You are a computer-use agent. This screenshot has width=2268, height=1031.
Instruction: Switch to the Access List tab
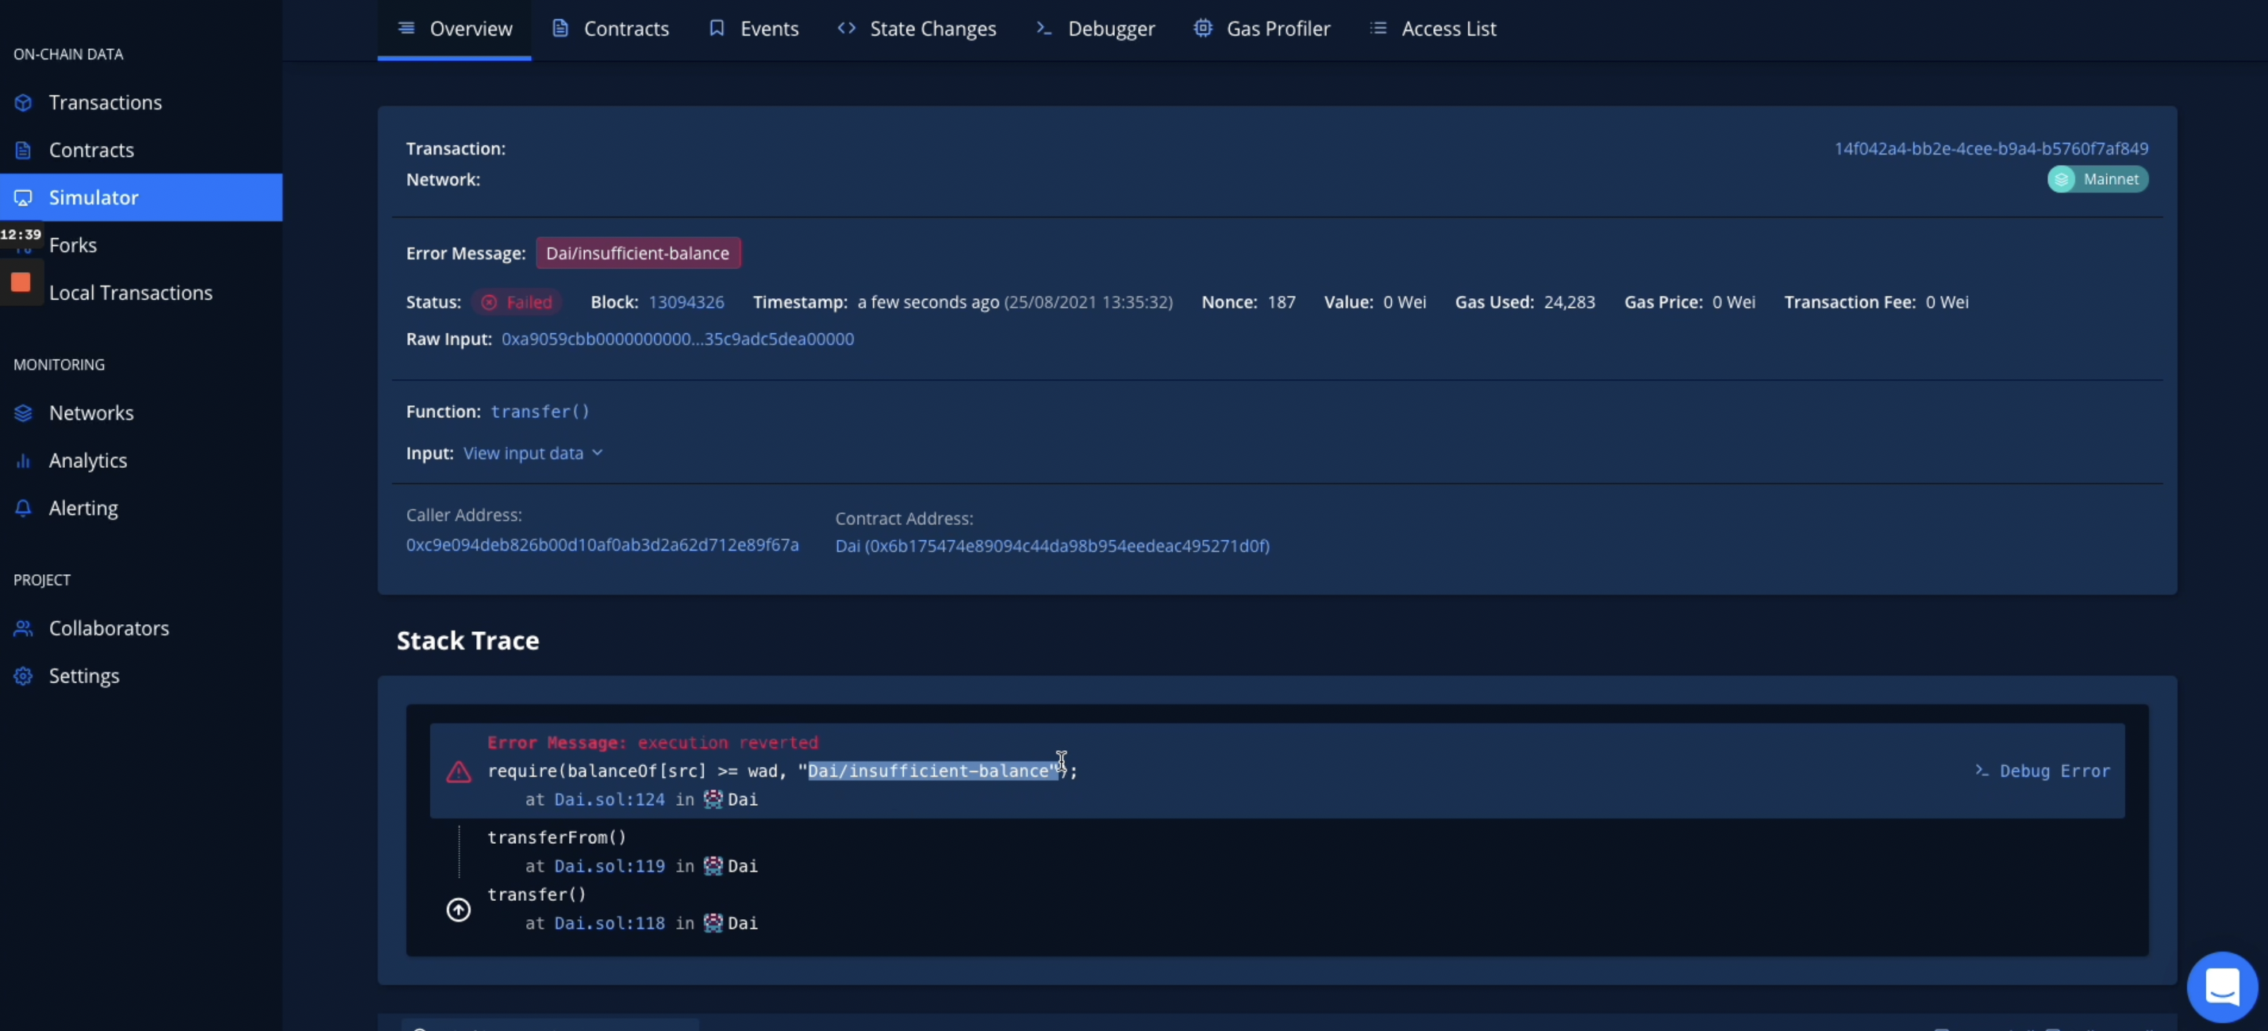tap(1432, 28)
